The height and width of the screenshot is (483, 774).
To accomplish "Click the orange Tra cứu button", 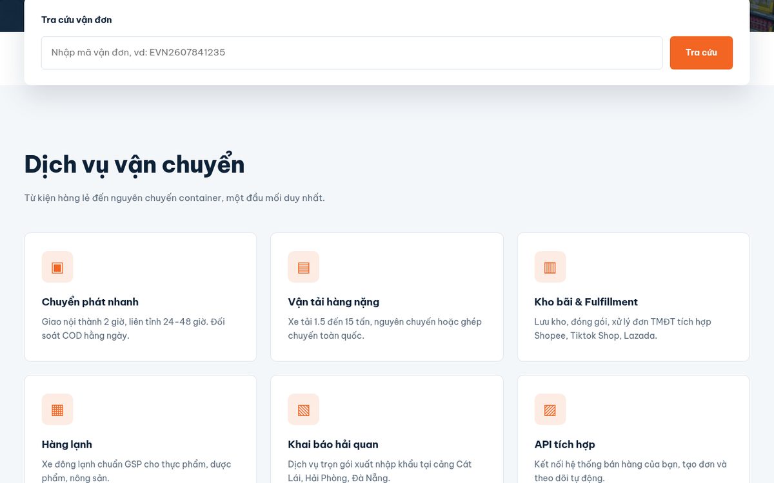I will [x=701, y=53].
